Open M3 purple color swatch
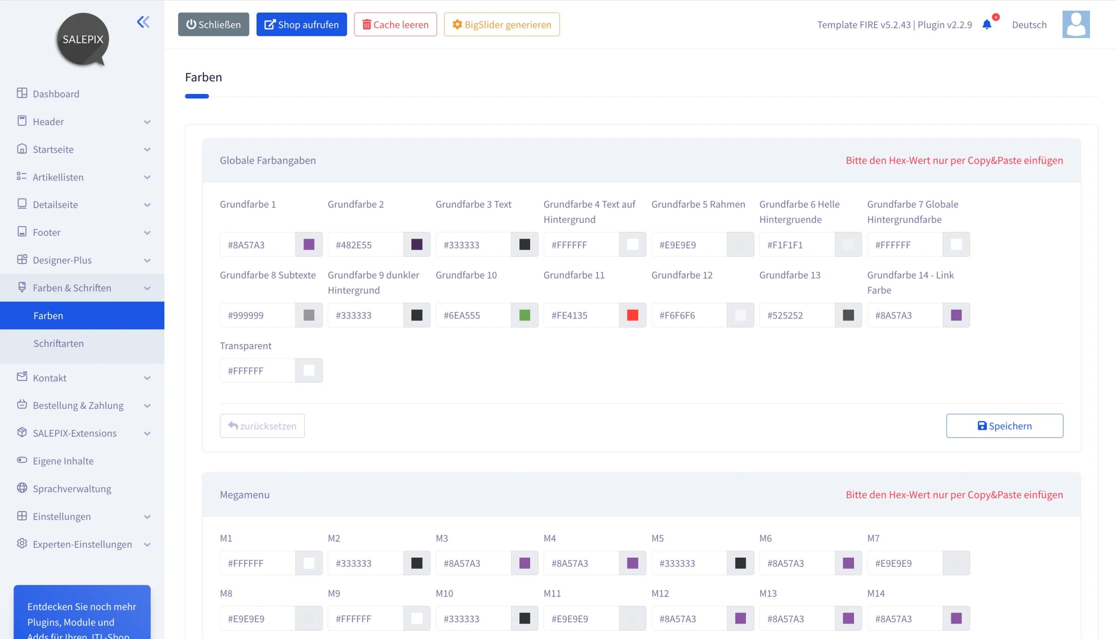Viewport: 1117px width, 639px height. pos(525,563)
